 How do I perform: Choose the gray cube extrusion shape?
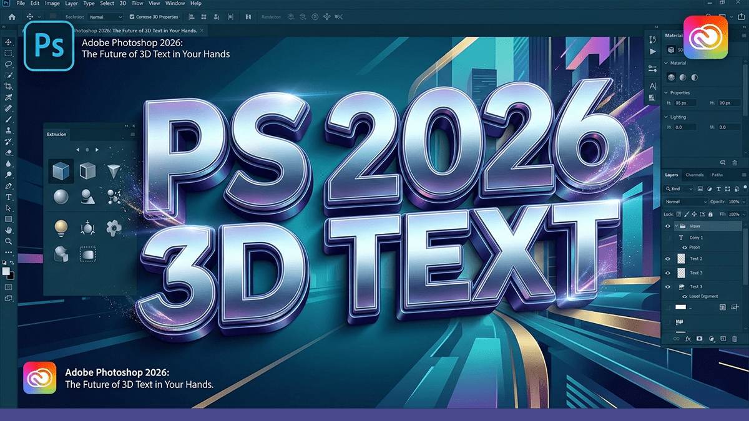[87, 170]
